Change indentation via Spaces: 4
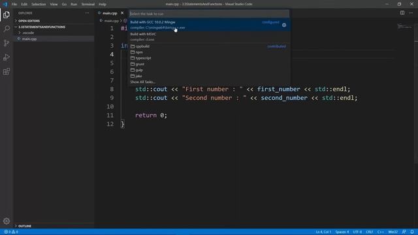The image size is (418, 235). 342,232
